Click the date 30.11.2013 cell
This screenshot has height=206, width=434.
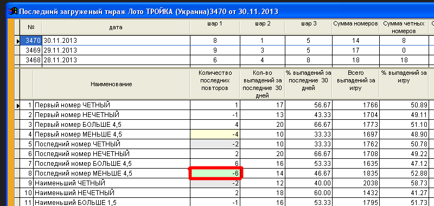tap(116, 41)
